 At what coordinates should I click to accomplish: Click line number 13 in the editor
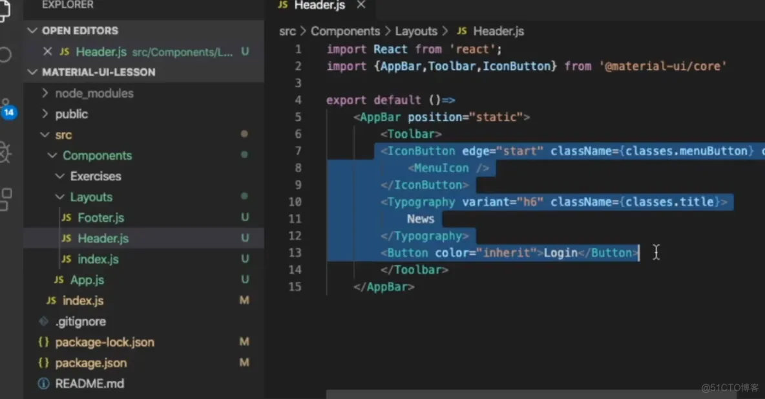coord(295,252)
